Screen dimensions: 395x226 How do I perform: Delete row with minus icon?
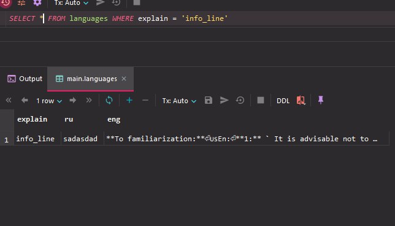(x=145, y=100)
